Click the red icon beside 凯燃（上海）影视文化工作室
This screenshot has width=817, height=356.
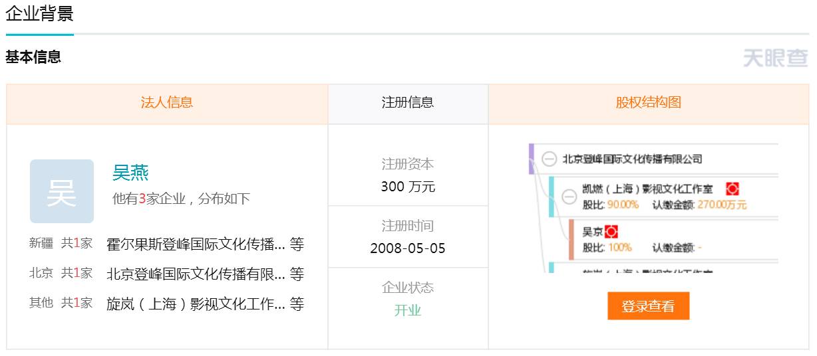[733, 189]
